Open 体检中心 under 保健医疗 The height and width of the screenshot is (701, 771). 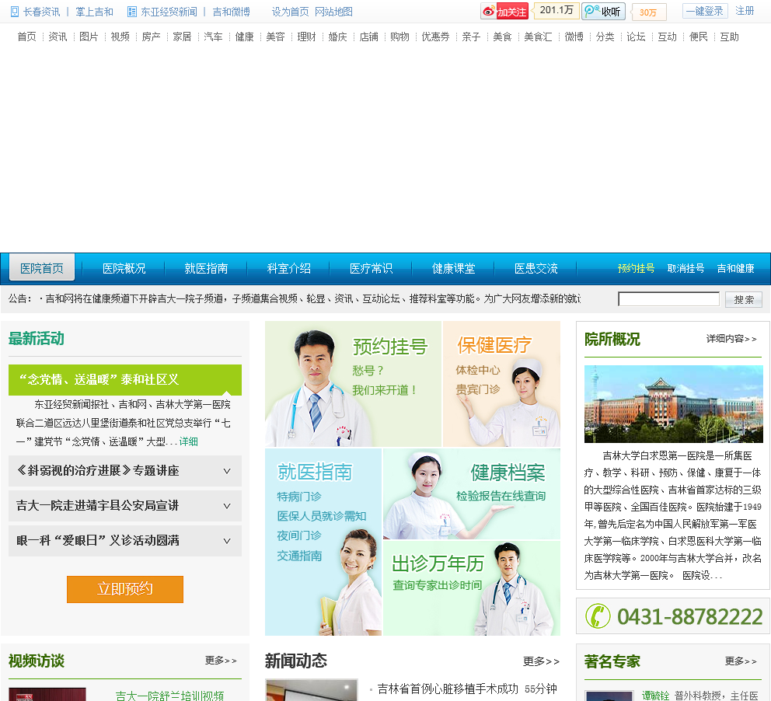(x=477, y=370)
